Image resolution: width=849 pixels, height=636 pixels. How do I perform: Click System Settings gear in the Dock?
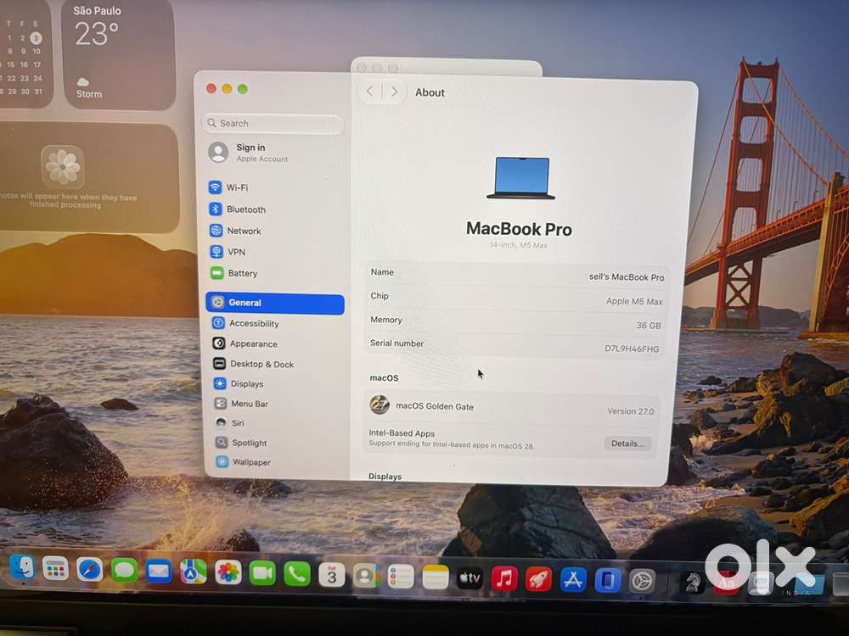click(x=642, y=583)
